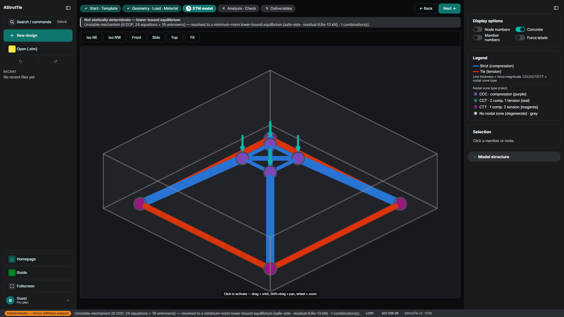Viewport: 564px width, 317px height.
Task: Click the plus icon in New design
Action: [x=12, y=36]
